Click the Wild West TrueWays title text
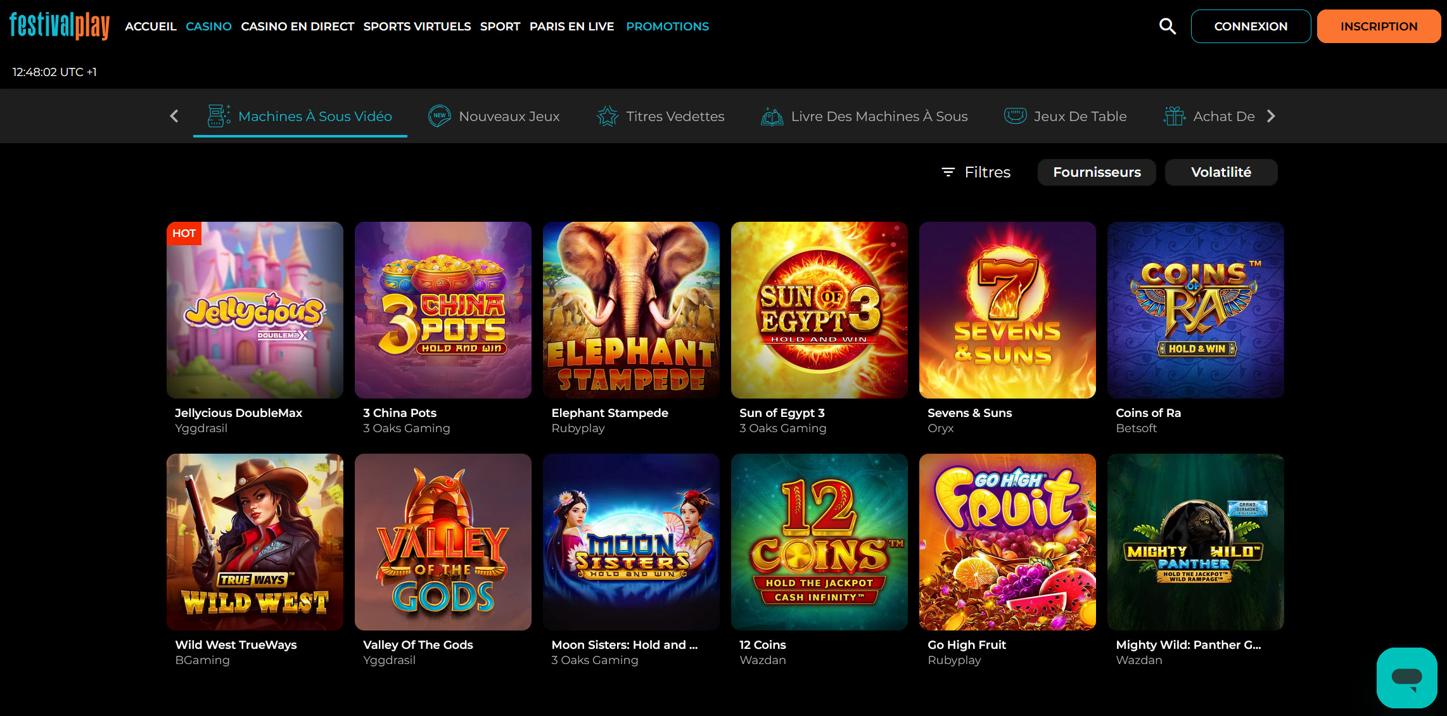 click(236, 644)
